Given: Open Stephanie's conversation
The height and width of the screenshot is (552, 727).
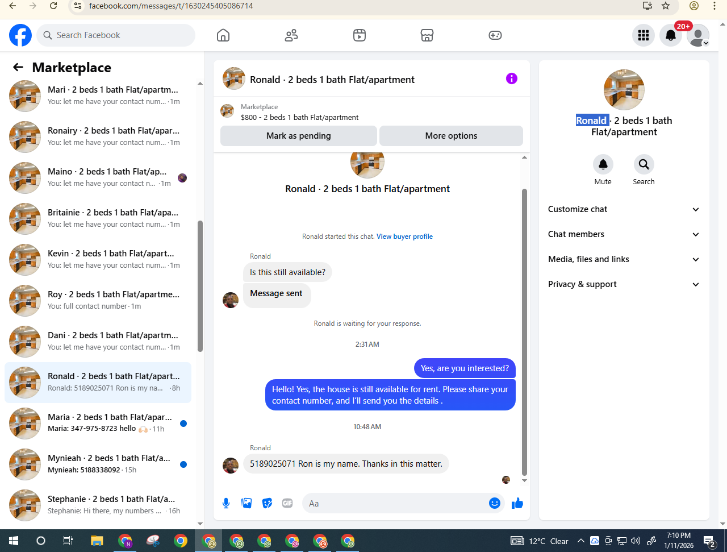Looking at the screenshot, I should 98,505.
